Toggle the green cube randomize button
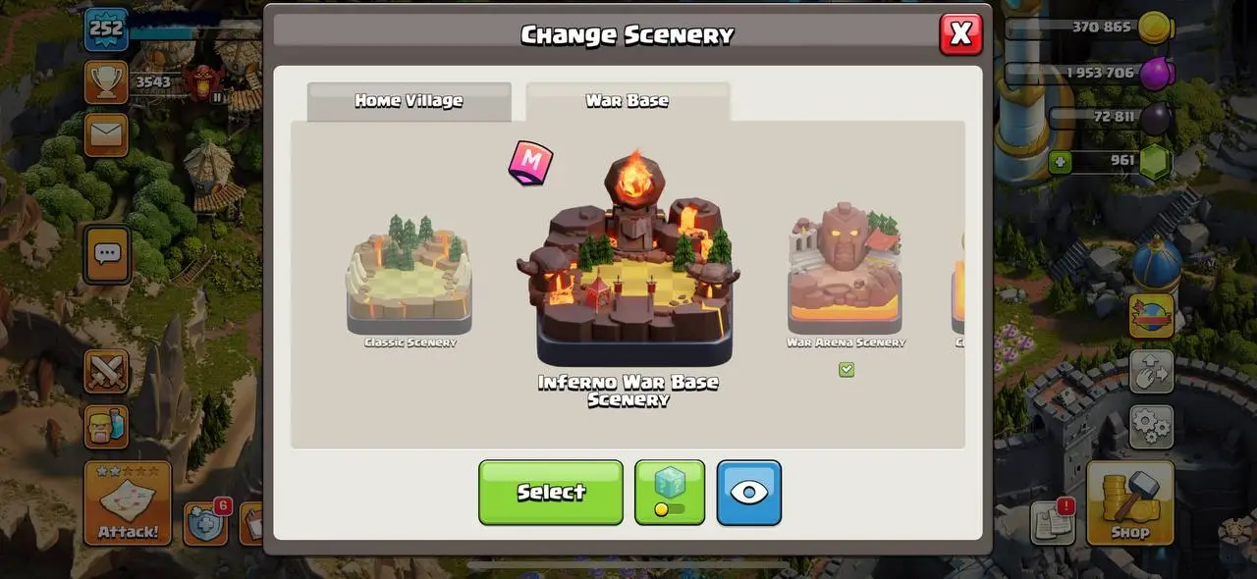 (x=670, y=493)
